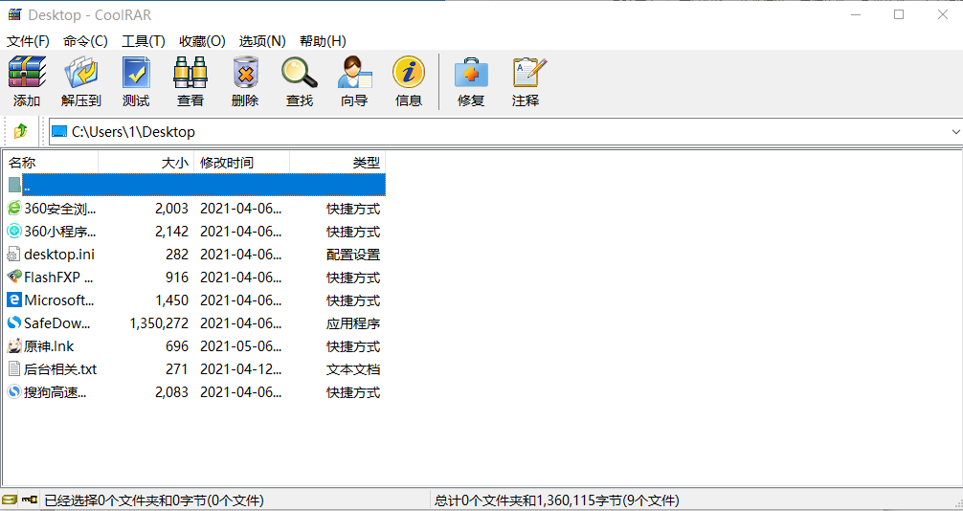
Task: Select the 360小程序... file name
Action: tap(60, 232)
